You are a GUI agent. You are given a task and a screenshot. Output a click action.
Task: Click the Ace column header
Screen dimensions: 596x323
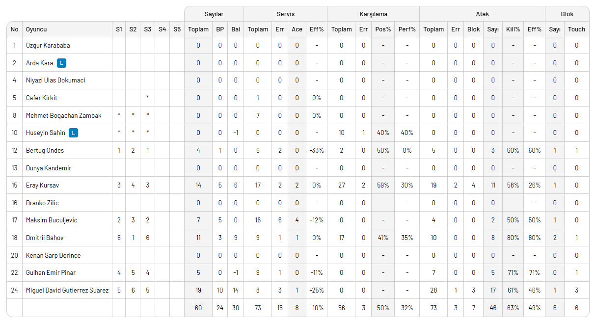coord(297,29)
